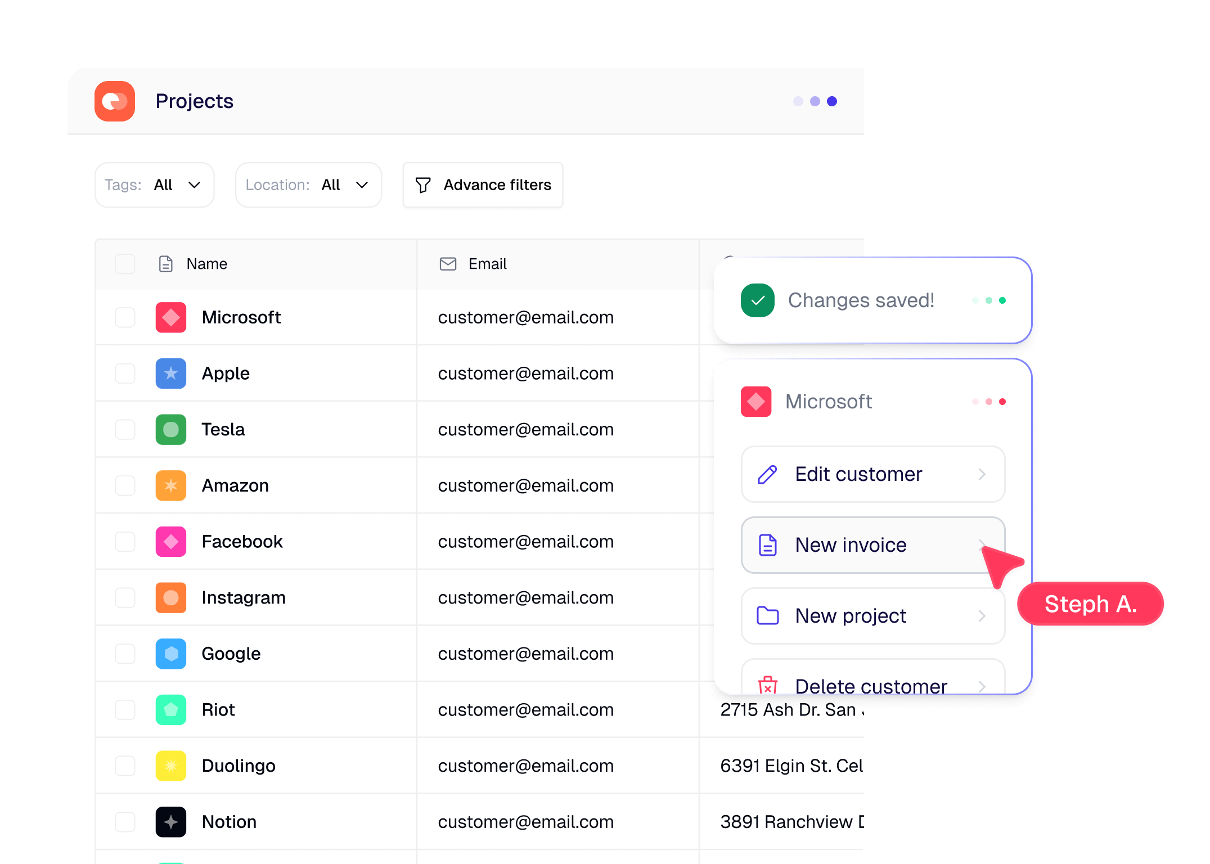The width and height of the screenshot is (1210, 864).
Task: Click the Instagram orange circle icon
Action: click(171, 597)
